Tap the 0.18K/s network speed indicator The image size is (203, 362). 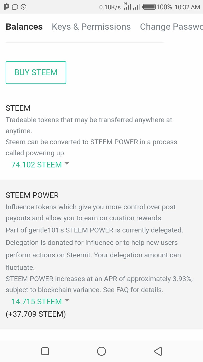[x=110, y=7]
